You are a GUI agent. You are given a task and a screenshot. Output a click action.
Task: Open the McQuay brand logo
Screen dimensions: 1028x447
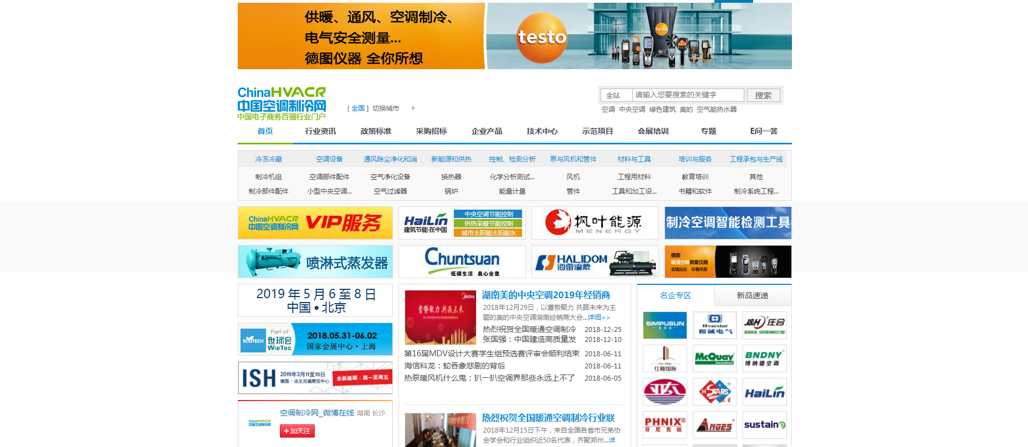[x=714, y=358]
